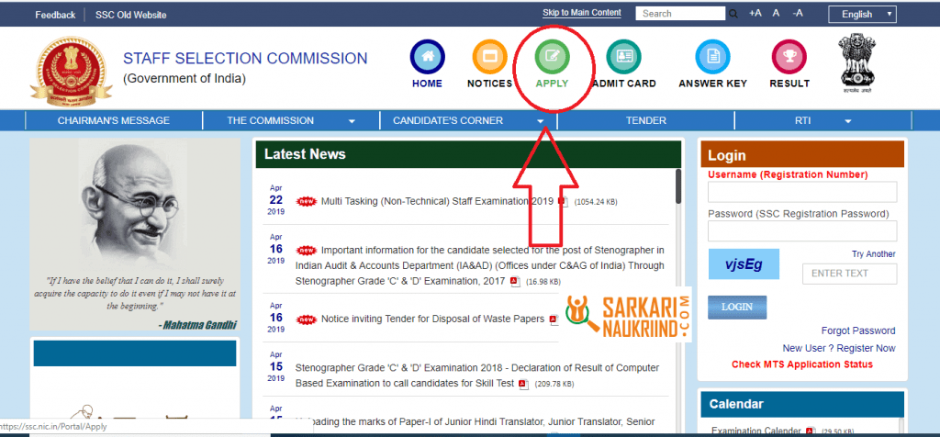Open PDF icon for Stenographer IA&AD notice
This screenshot has height=437, width=940.
coord(514,281)
